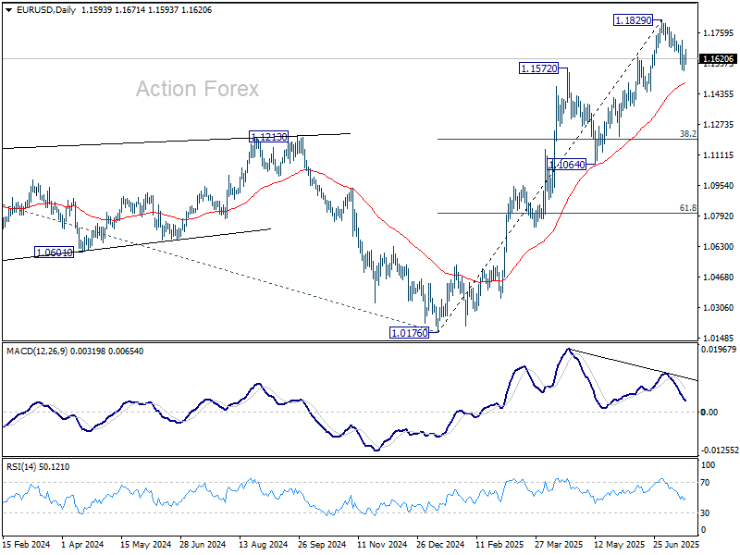
Task: Click the RSI 70 level on the scale
Action: click(x=708, y=483)
